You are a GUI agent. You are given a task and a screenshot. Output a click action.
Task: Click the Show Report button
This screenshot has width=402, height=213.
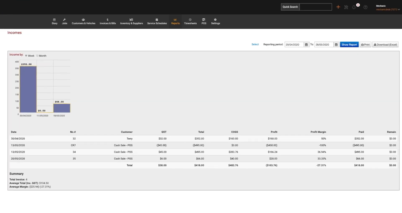[349, 45]
